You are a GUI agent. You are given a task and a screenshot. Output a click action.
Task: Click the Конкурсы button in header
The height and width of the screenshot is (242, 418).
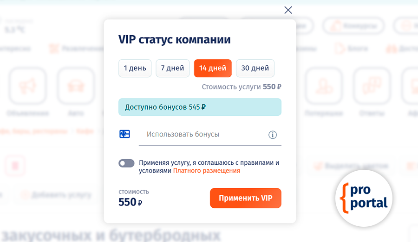(x=354, y=25)
